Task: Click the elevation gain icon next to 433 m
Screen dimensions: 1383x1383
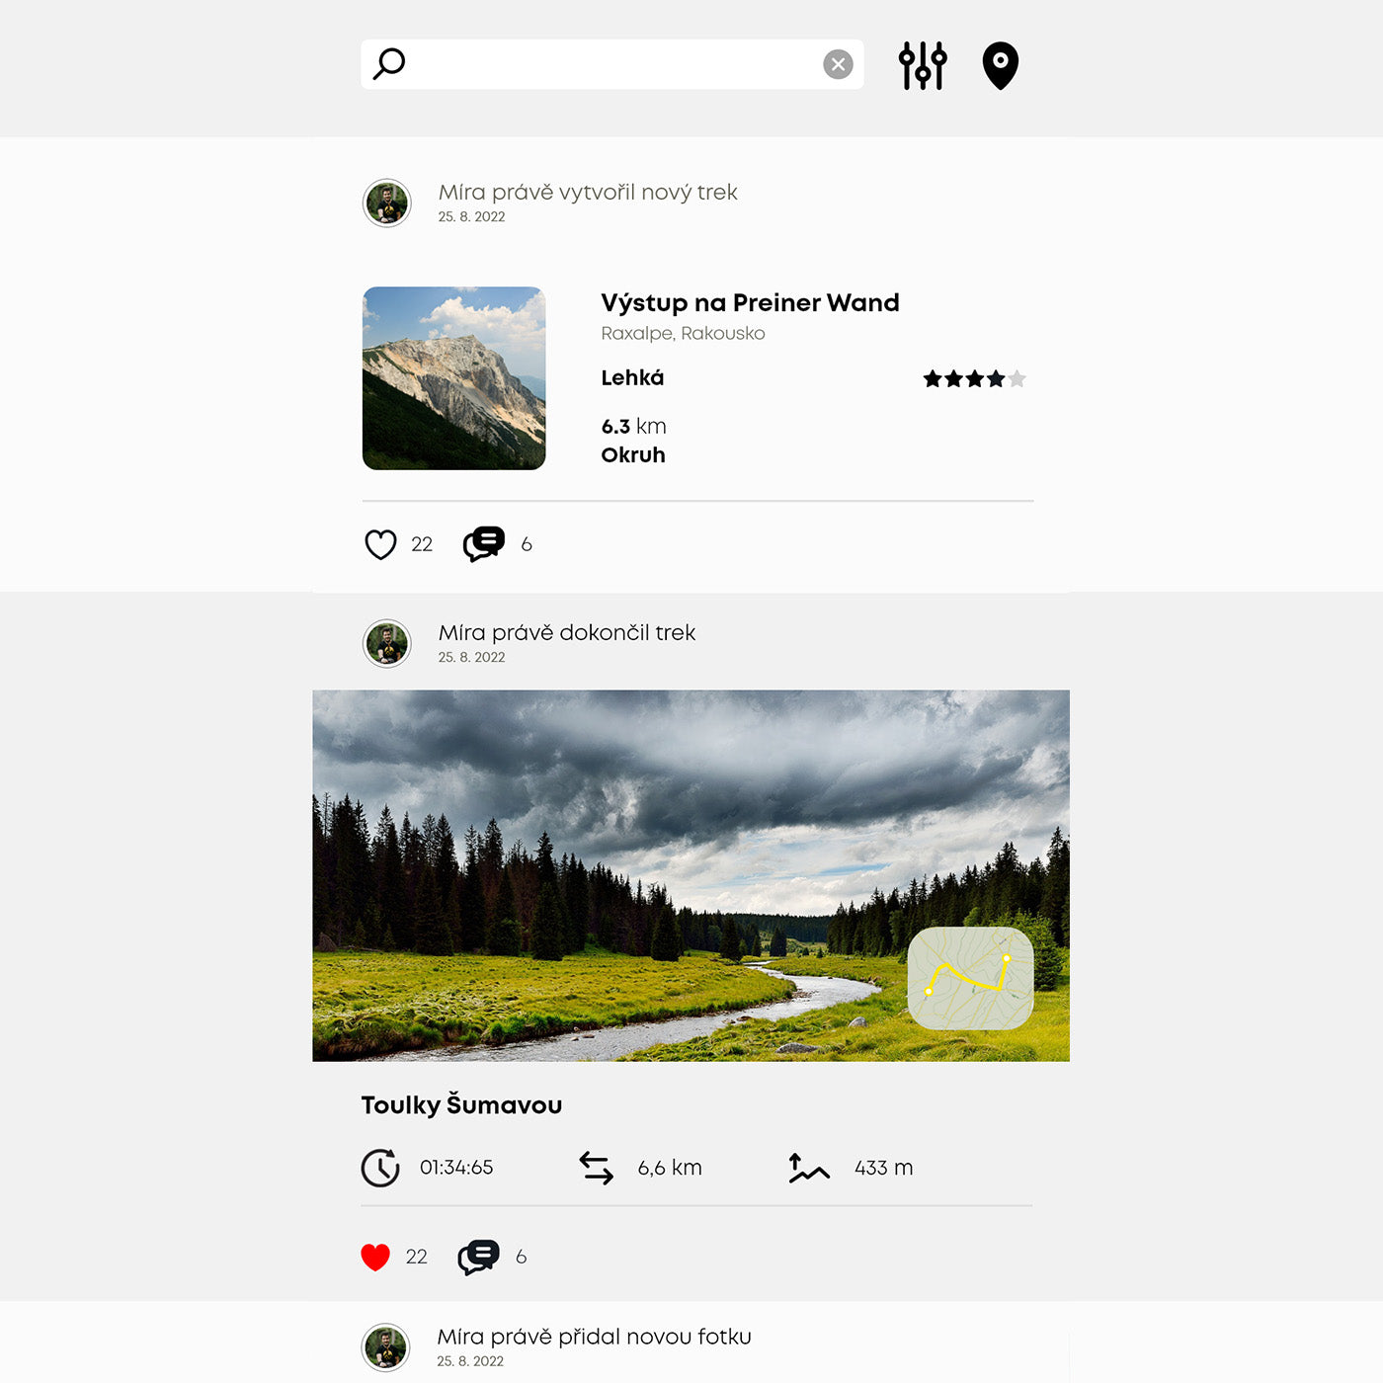Action: (x=809, y=1168)
